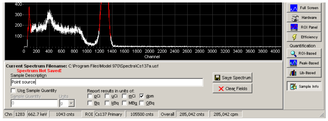Screen dimensions: 328x121
Task: Check the mCi units box
Action: click(x=124, y=96)
